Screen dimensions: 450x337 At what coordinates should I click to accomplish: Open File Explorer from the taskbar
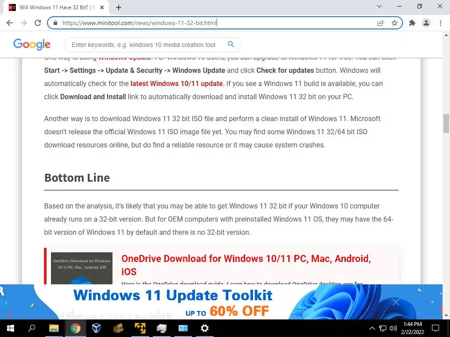coord(54,328)
